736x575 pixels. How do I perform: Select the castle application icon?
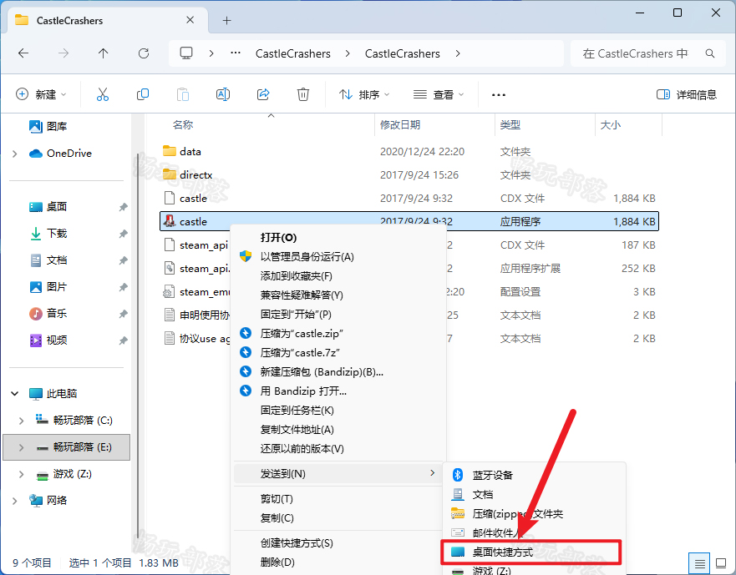(x=170, y=221)
